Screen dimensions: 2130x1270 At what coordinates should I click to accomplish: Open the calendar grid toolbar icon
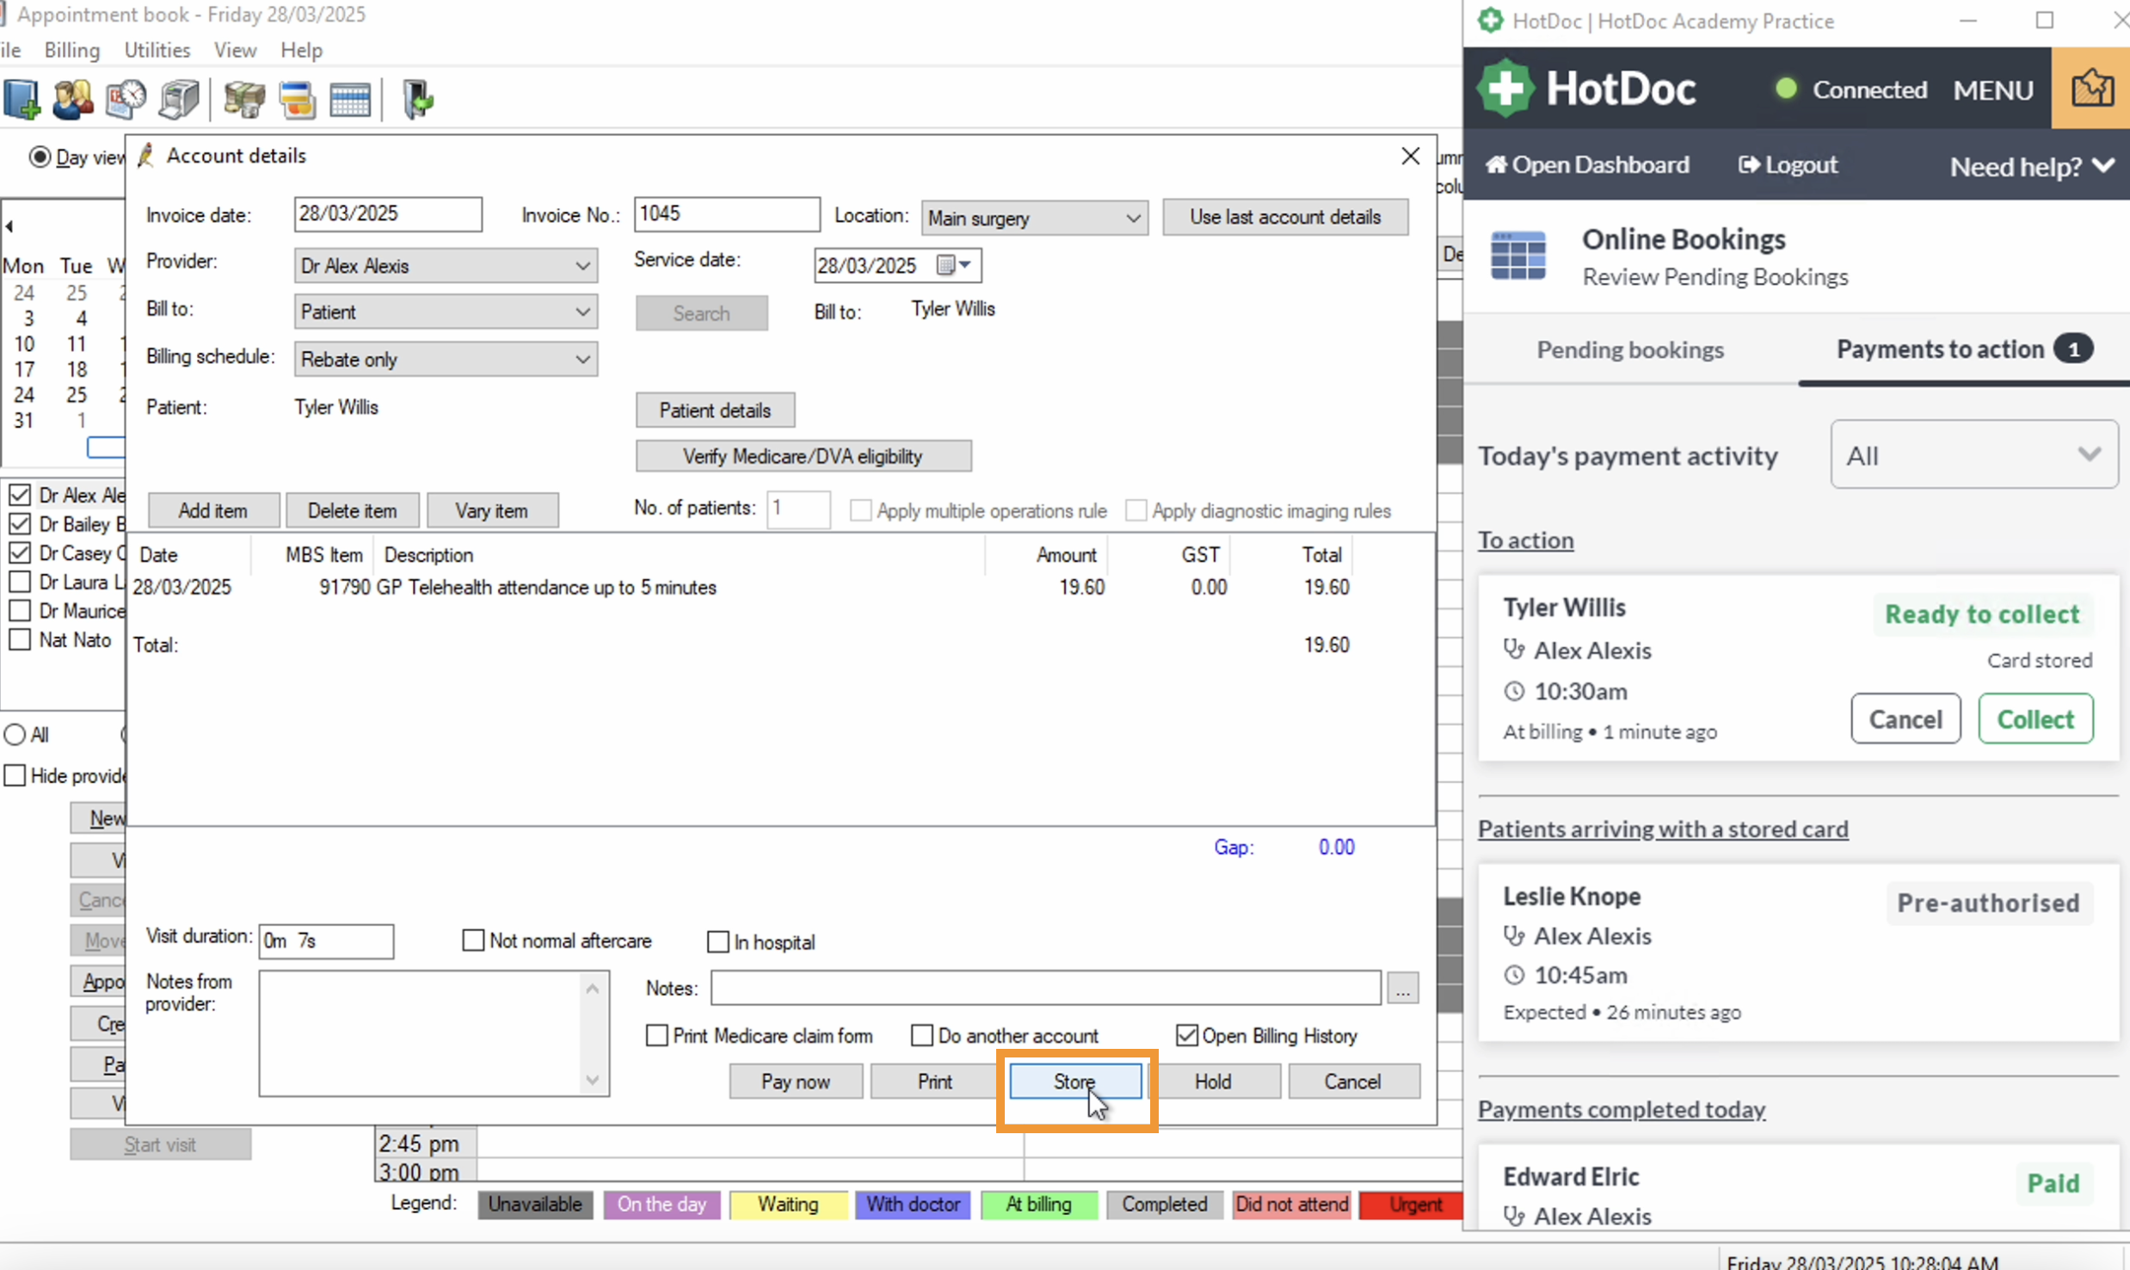click(350, 100)
